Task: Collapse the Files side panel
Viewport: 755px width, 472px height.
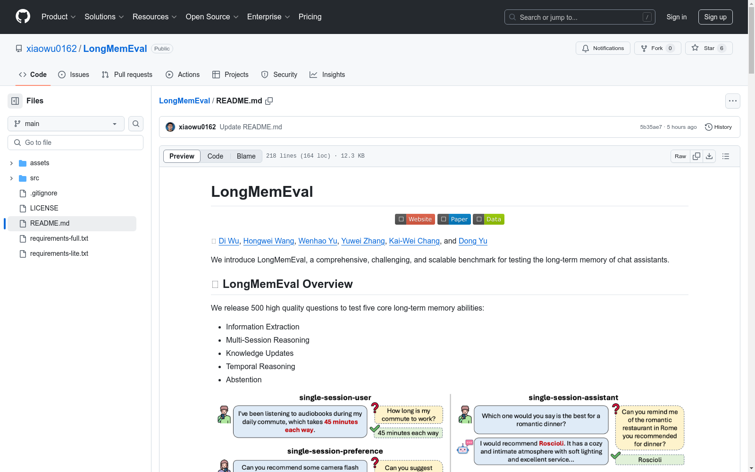Action: pyautogui.click(x=15, y=101)
